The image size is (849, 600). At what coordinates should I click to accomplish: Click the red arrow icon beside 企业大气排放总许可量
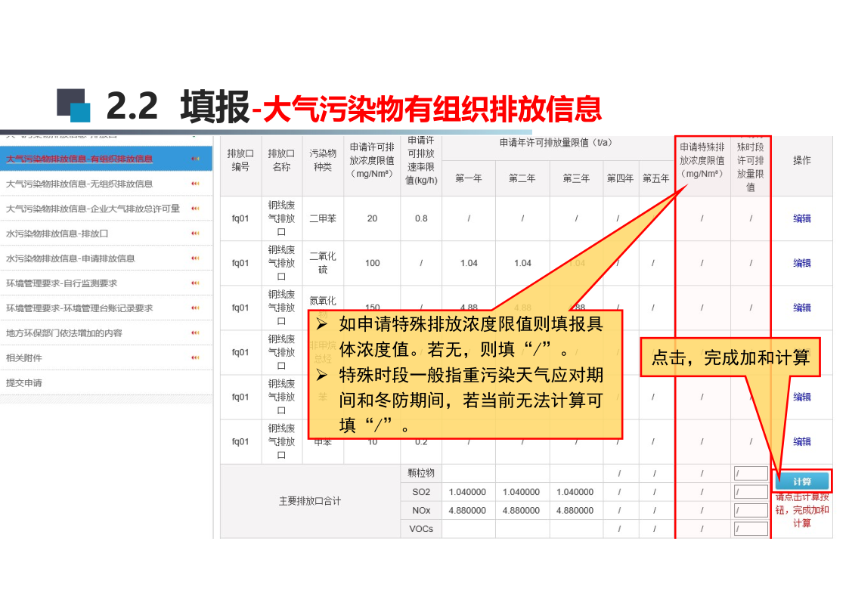195,209
